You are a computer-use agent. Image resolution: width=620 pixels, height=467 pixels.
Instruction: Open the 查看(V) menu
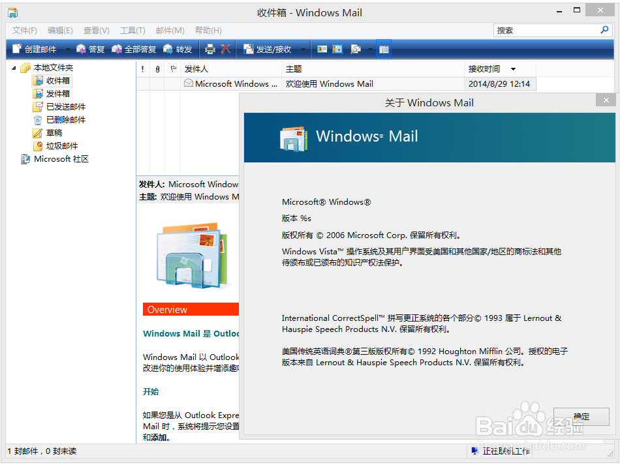[x=97, y=31]
